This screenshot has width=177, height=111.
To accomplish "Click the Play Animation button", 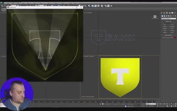I will 162,104.
